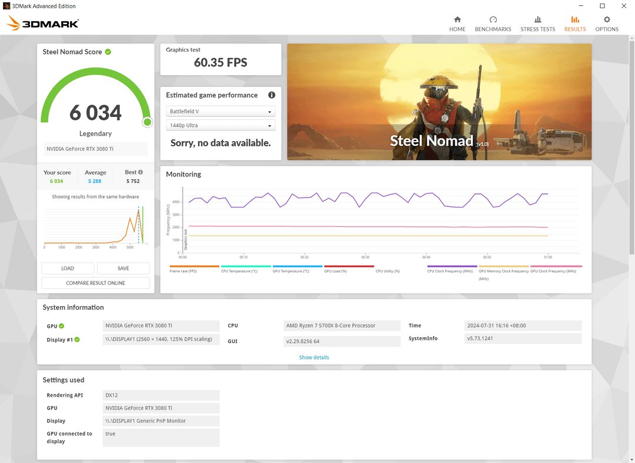Open the 1440p Ultra preset dropdown

click(x=220, y=126)
